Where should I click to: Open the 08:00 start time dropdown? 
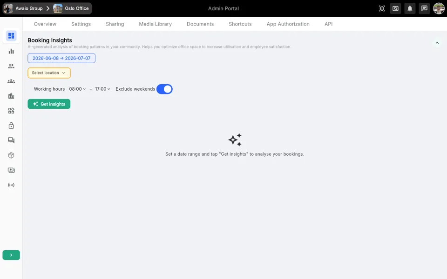[77, 89]
